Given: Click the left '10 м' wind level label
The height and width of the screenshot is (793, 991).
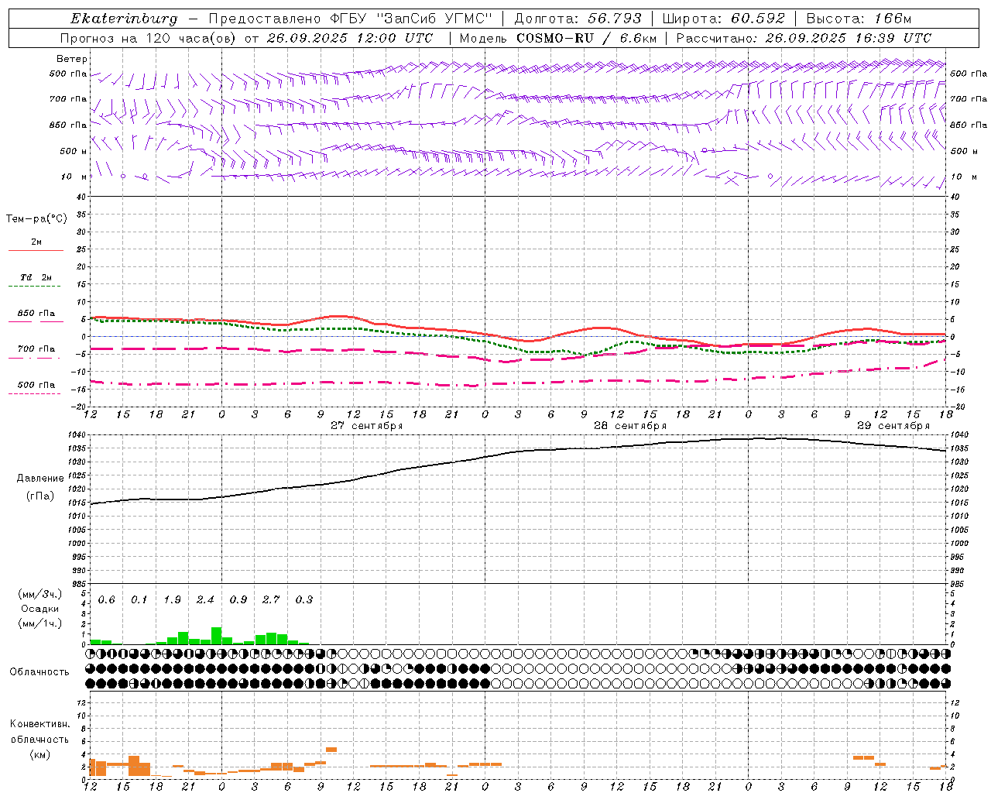Looking at the screenshot, I should (x=74, y=177).
